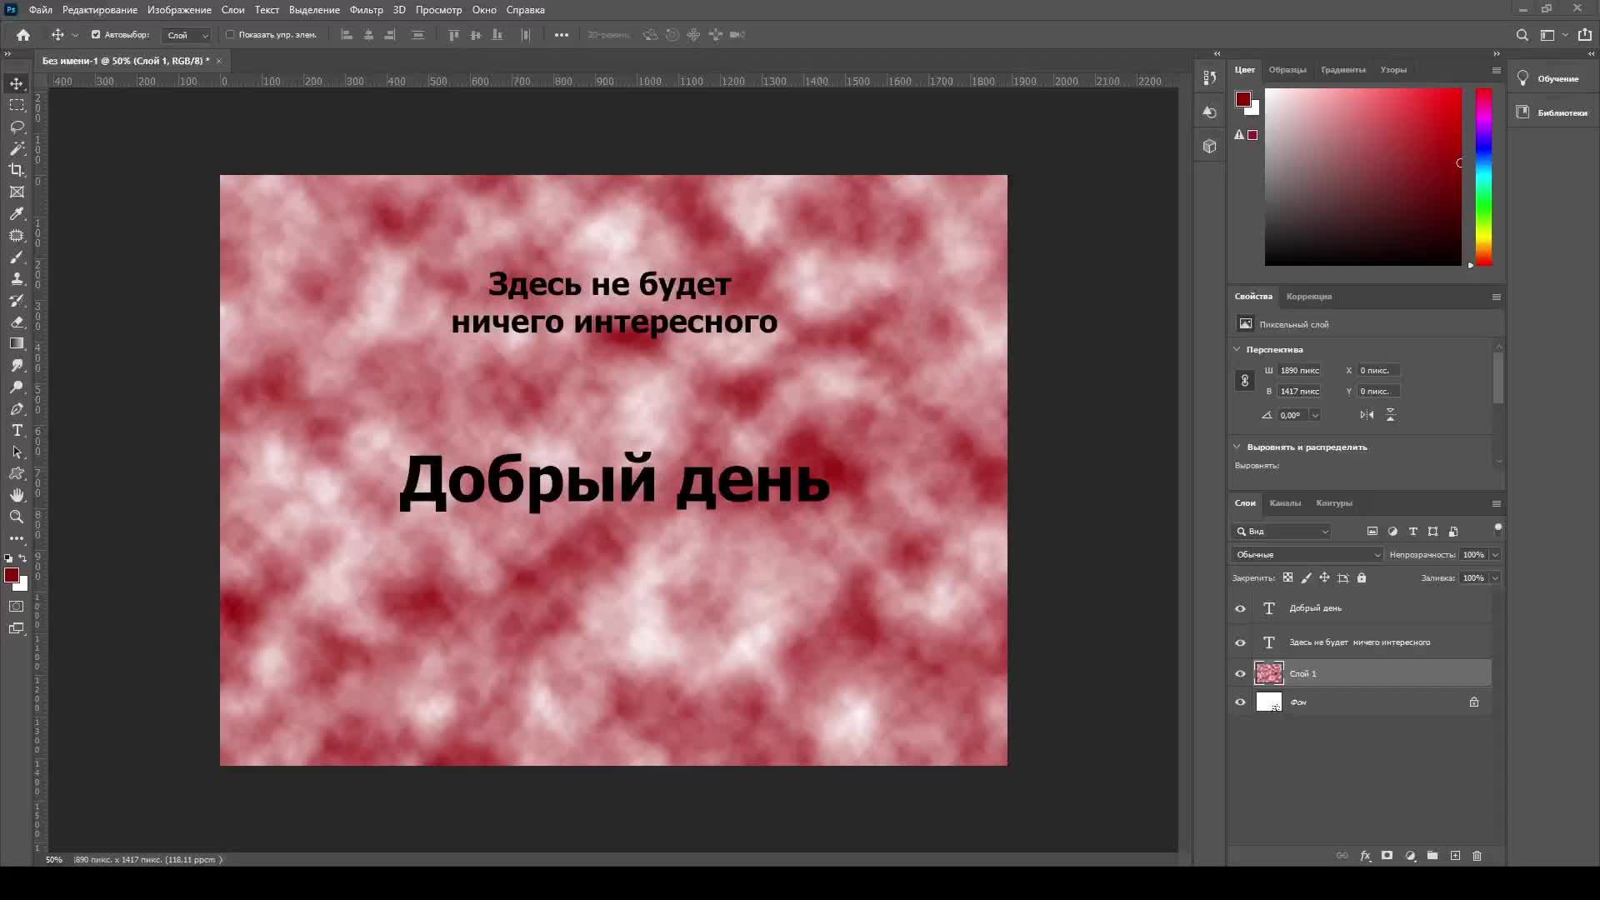Open the Фильтр menu

pos(365,10)
